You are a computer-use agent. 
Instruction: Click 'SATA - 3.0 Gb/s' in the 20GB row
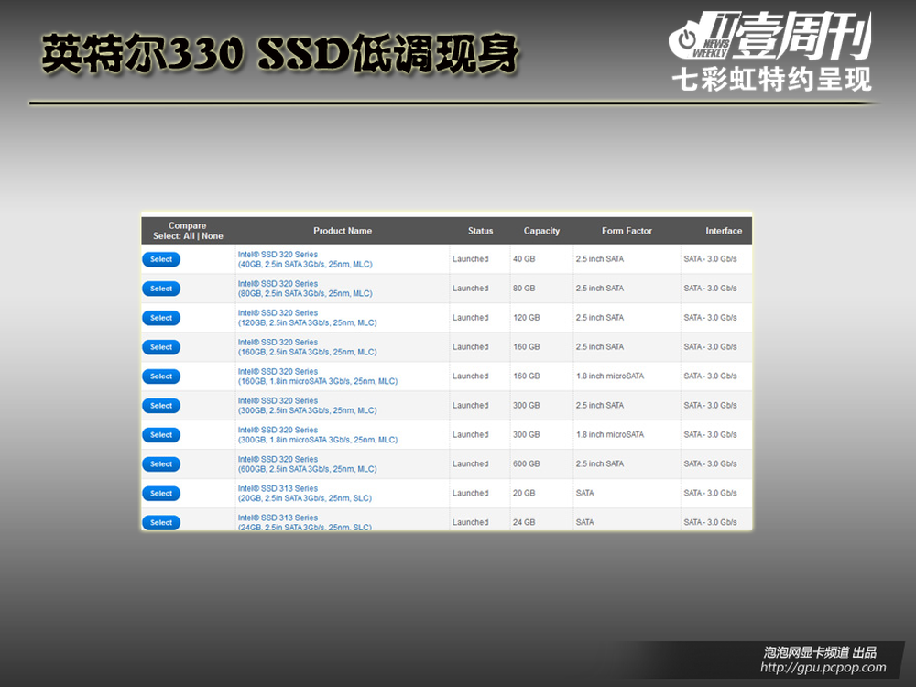pos(711,493)
